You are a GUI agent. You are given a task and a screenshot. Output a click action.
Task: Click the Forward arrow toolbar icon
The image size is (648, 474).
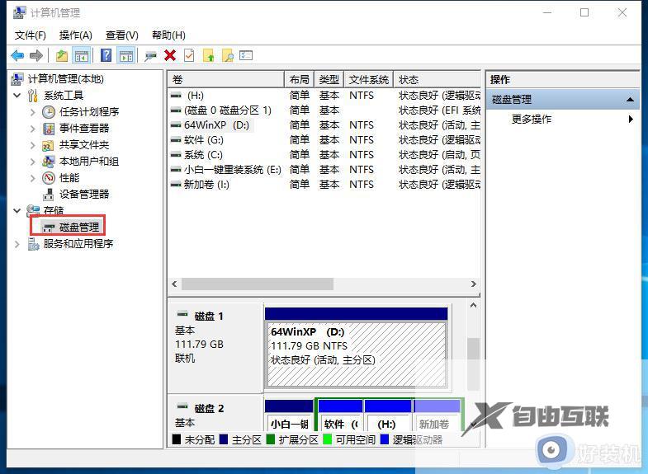coord(36,55)
